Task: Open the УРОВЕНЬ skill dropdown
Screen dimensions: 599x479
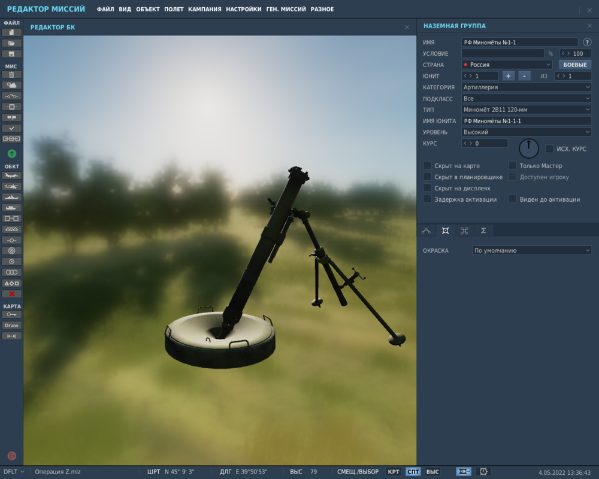Action: pyautogui.click(x=526, y=132)
